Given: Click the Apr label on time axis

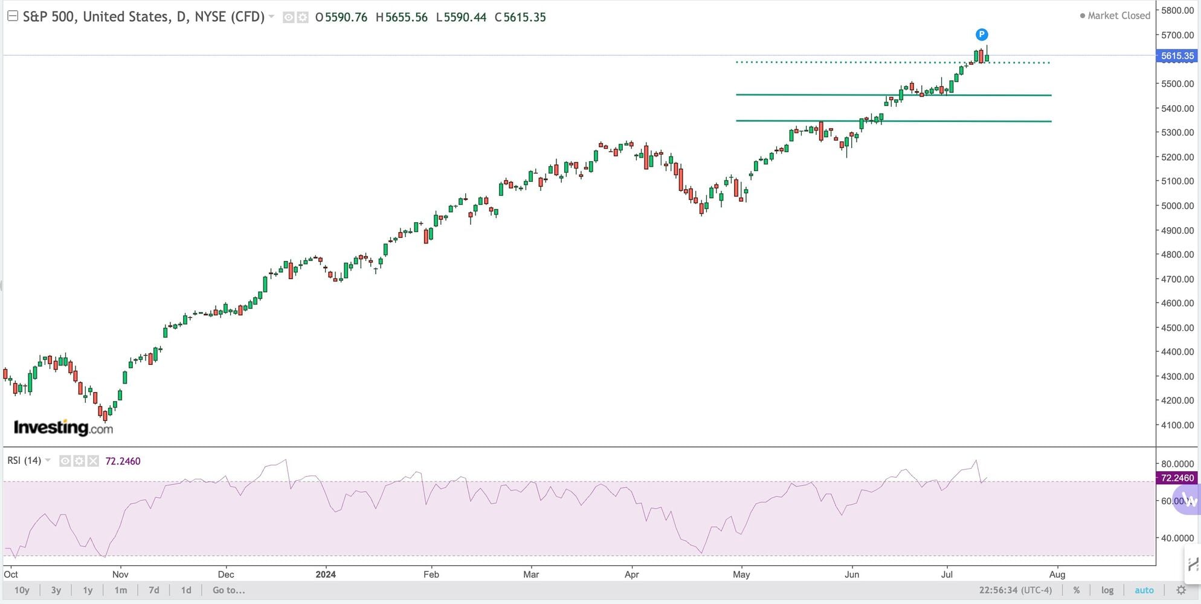Looking at the screenshot, I should click(631, 574).
